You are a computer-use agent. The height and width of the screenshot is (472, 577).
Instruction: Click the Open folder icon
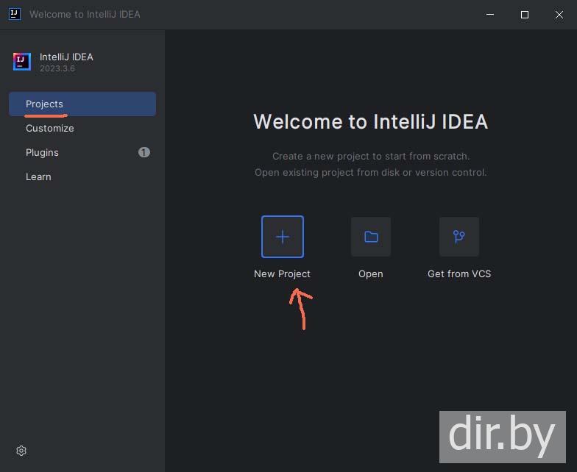[x=371, y=237]
